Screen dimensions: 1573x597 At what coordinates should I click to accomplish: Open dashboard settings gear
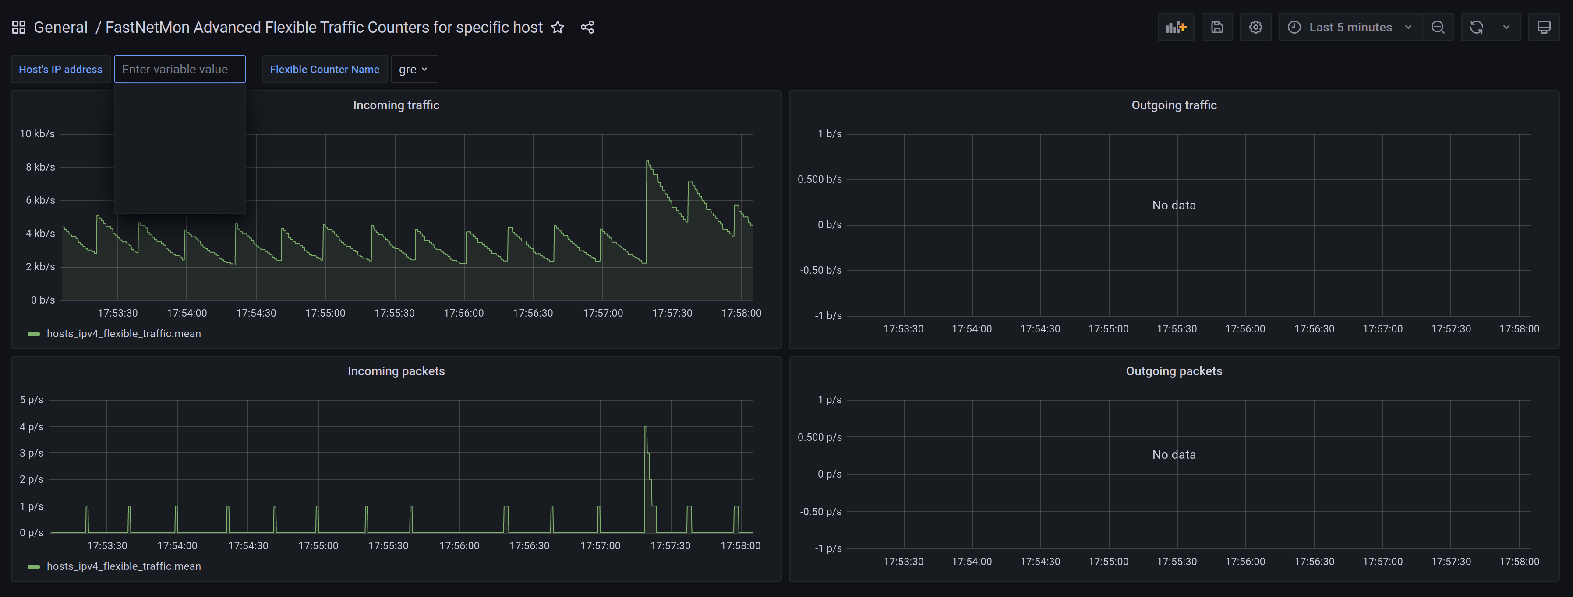[x=1255, y=28]
